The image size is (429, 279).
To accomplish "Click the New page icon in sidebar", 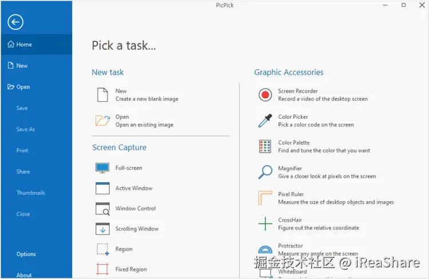I will [x=11, y=65].
